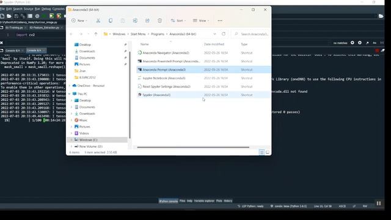The width and height of the screenshot is (391, 220).
Task: Open Spyder Edit menu
Action: tap(9, 9)
